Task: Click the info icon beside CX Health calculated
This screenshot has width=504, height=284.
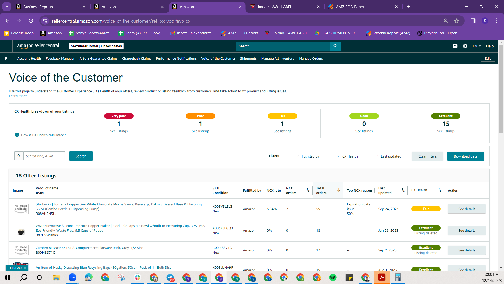Action: coord(17,135)
